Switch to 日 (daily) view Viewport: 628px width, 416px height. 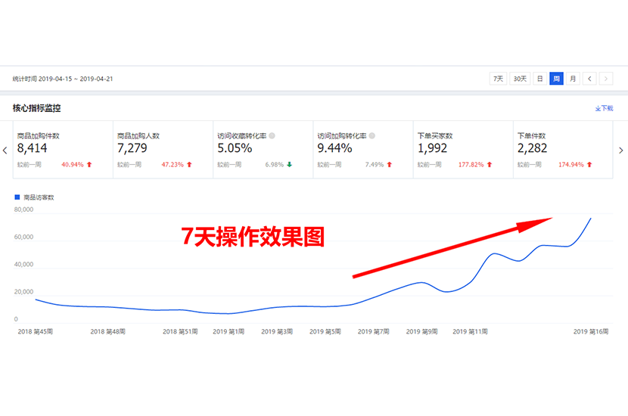(539, 79)
